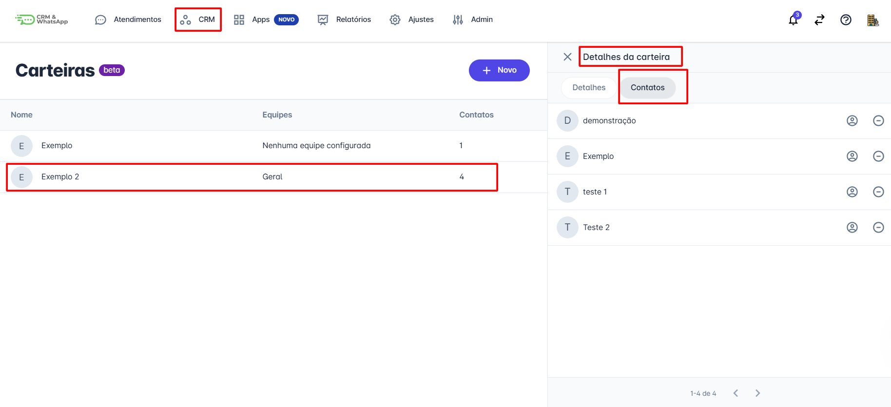
Task: Open Ajustes settings menu
Action: [412, 19]
